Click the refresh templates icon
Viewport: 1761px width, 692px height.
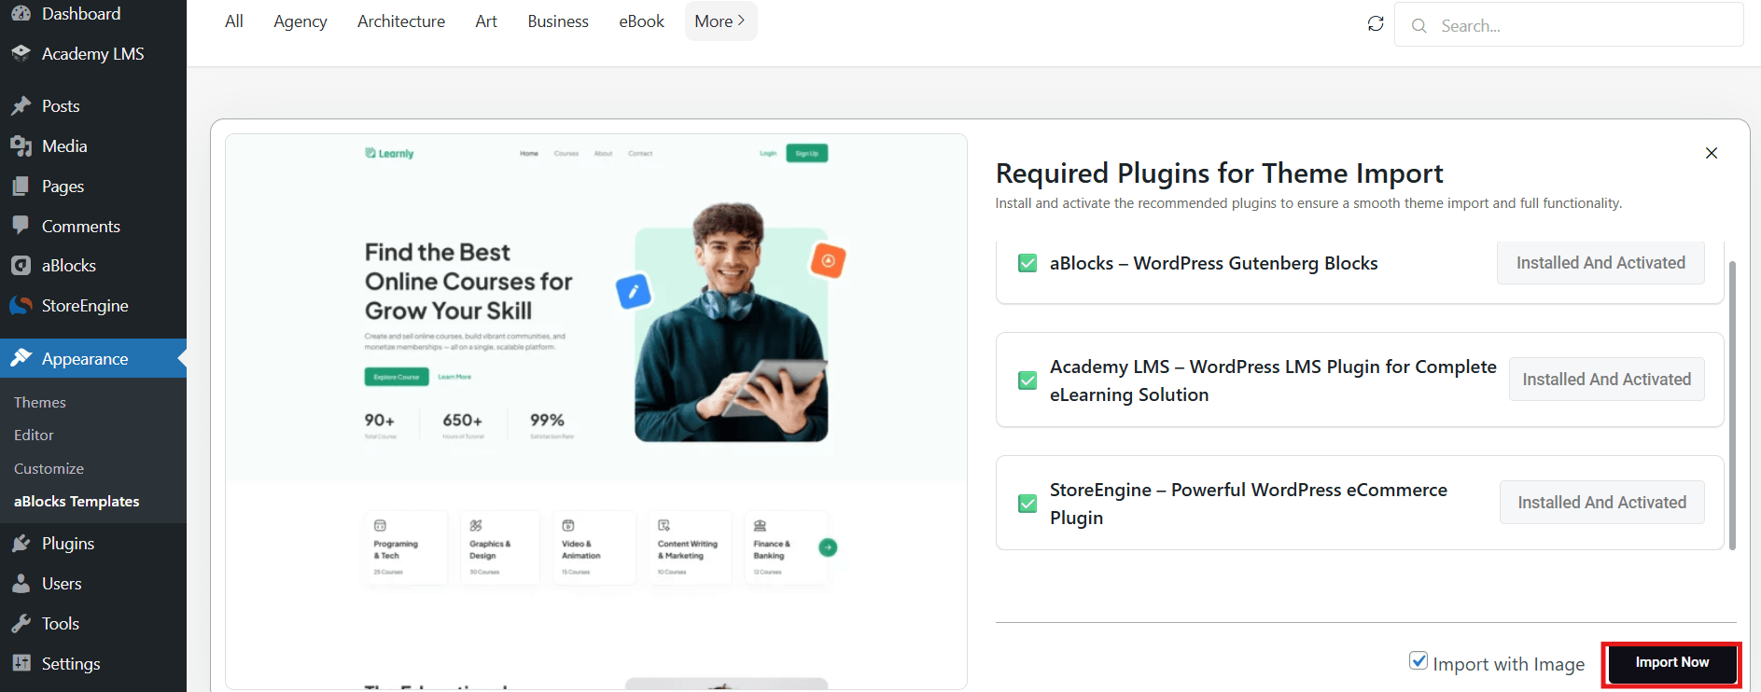[1376, 23]
